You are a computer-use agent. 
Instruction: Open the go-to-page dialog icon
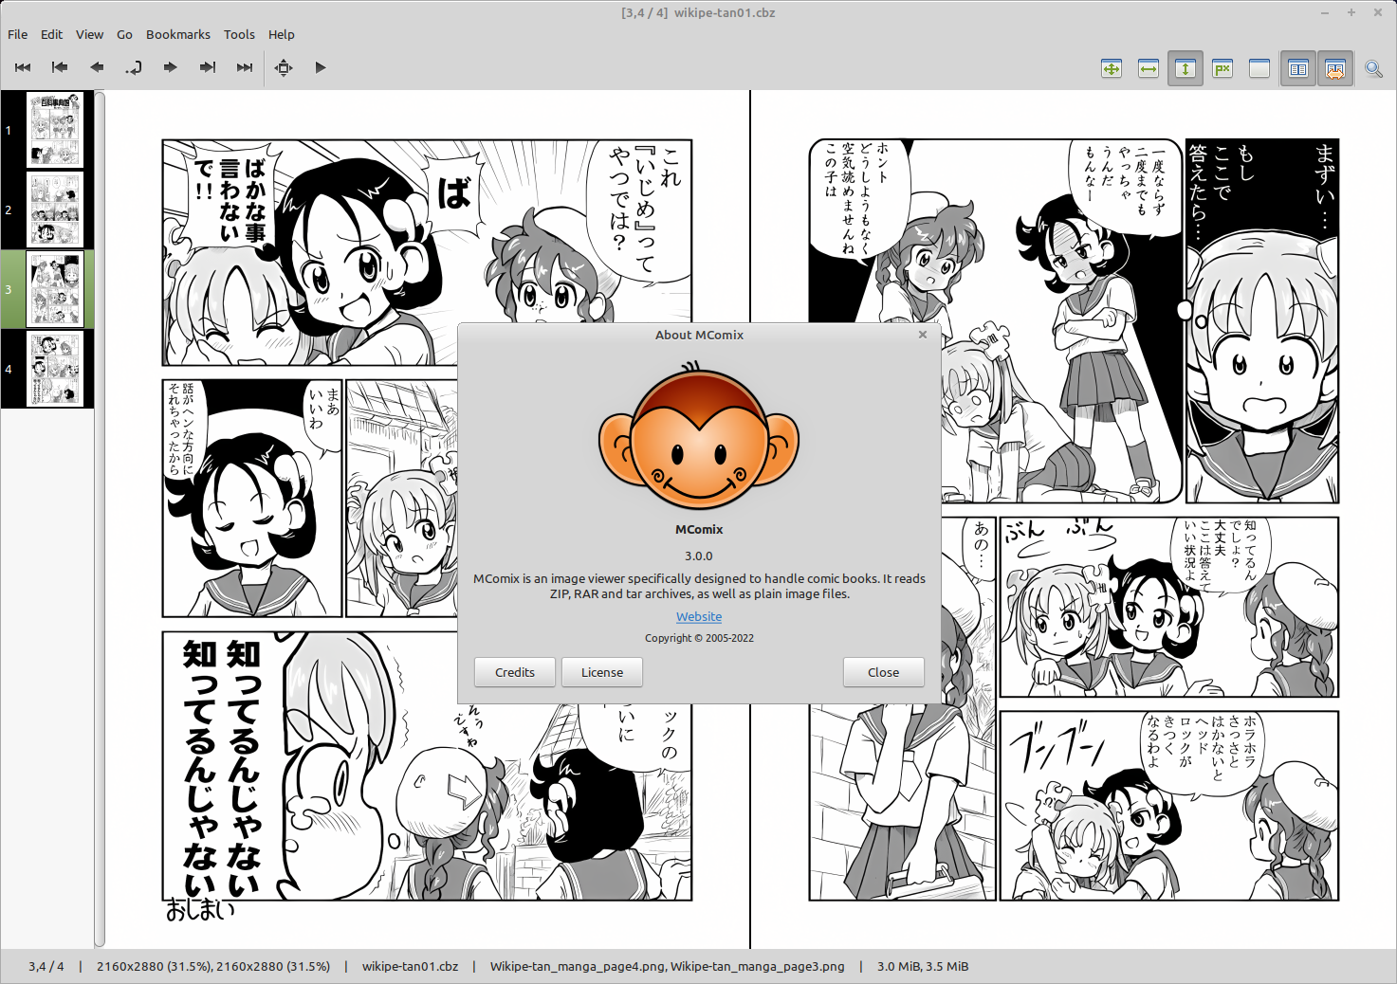(134, 67)
